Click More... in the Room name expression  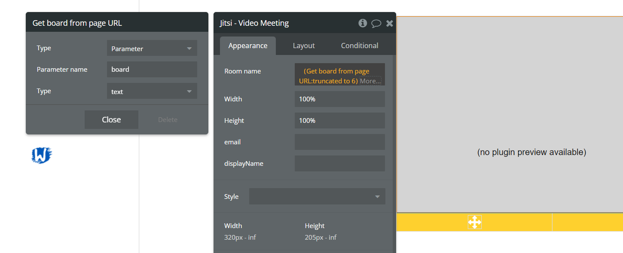click(x=370, y=81)
